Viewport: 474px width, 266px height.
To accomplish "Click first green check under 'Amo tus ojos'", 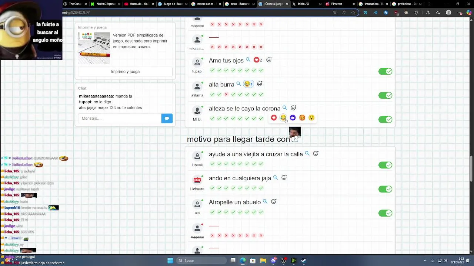I will pyautogui.click(x=212, y=70).
